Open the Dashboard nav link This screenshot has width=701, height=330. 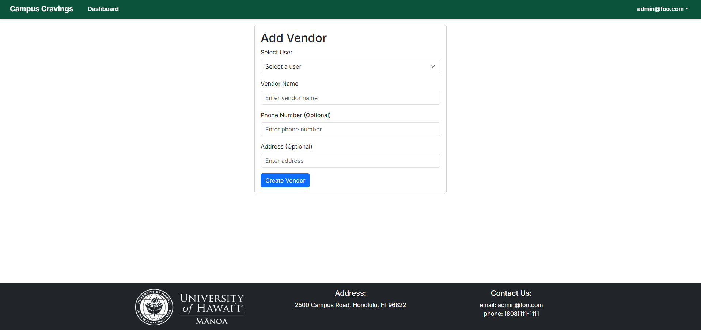[x=103, y=9]
